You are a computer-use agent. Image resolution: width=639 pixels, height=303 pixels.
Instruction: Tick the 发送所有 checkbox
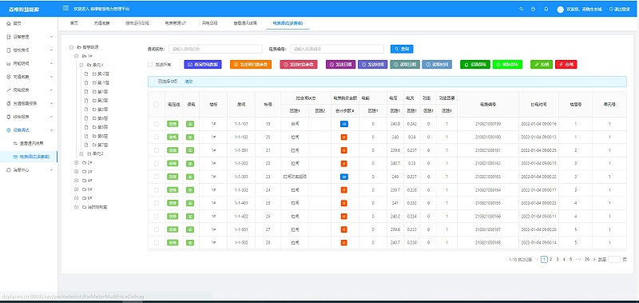pyautogui.click(x=150, y=65)
